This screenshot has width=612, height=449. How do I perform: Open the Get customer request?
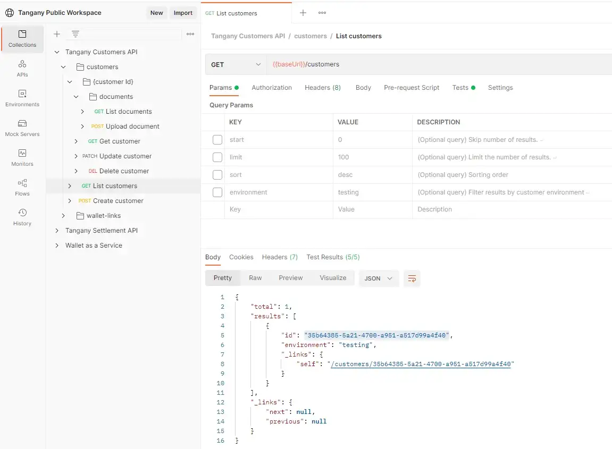[x=114, y=141]
